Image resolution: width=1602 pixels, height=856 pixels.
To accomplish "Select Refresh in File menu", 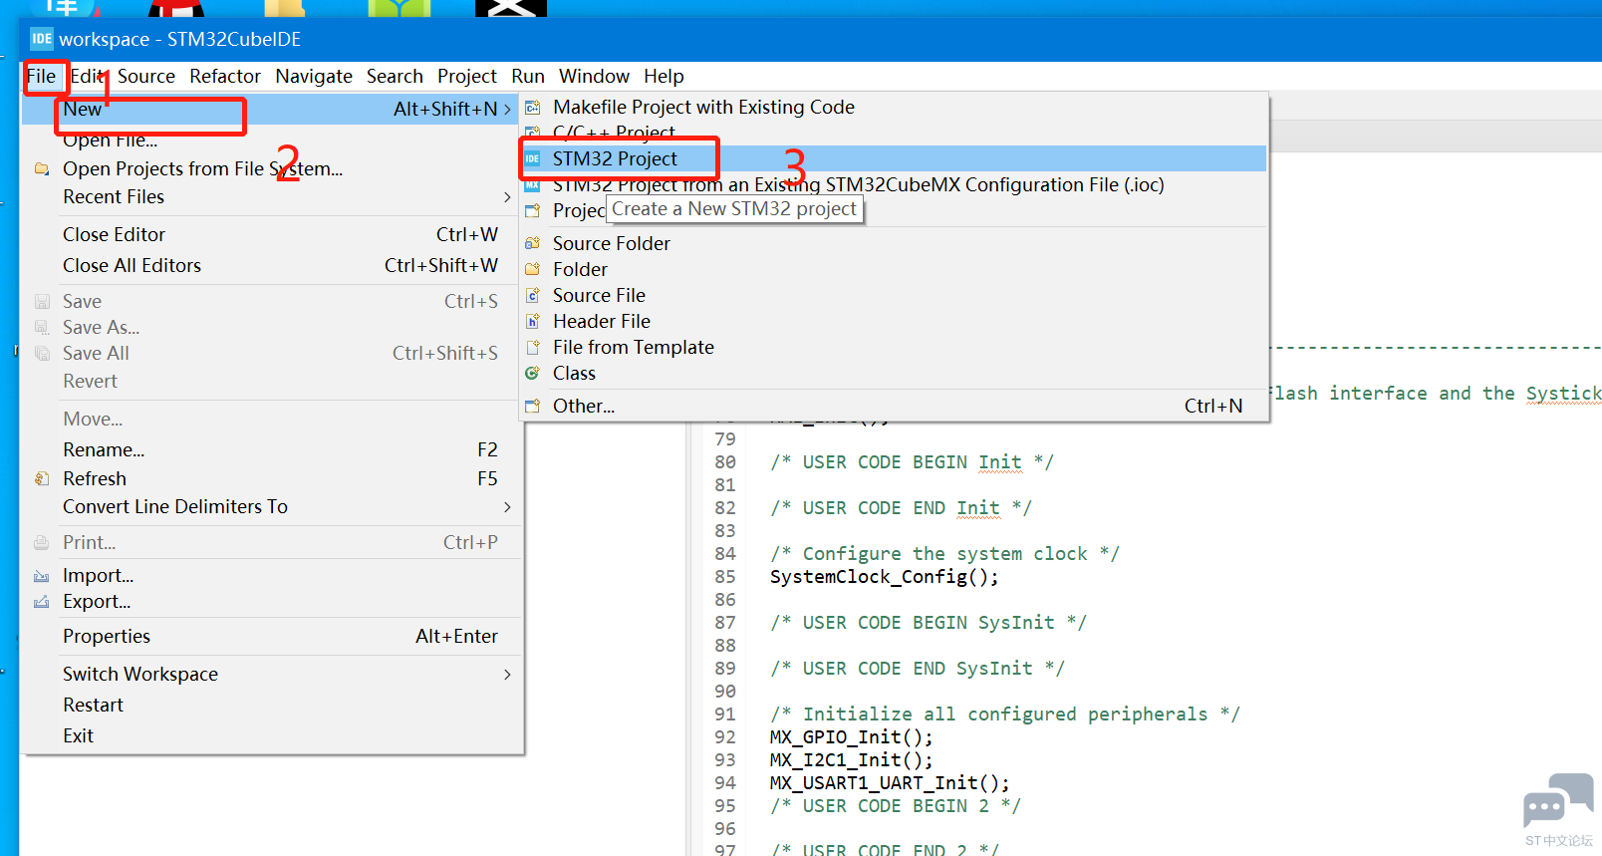I will click(271, 478).
